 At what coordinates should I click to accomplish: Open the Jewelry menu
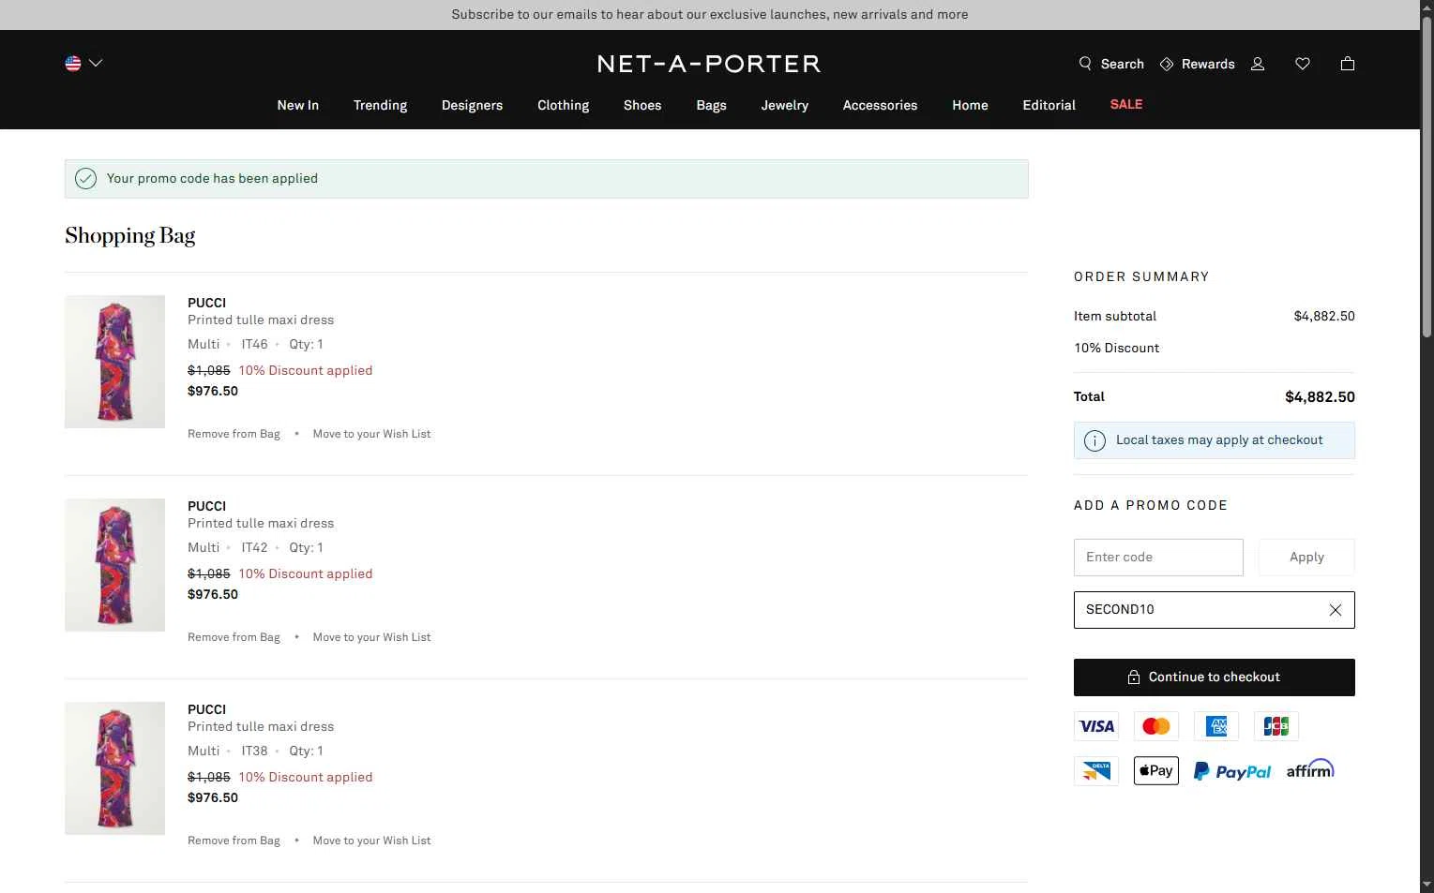click(785, 105)
